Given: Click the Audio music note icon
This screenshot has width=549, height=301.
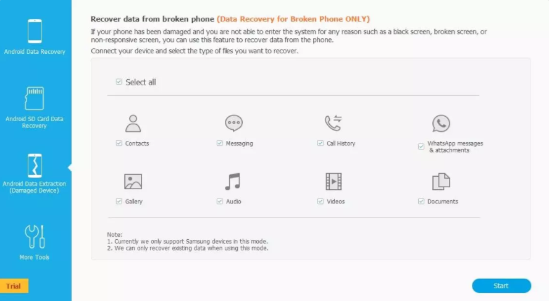Looking at the screenshot, I should coord(232,182).
